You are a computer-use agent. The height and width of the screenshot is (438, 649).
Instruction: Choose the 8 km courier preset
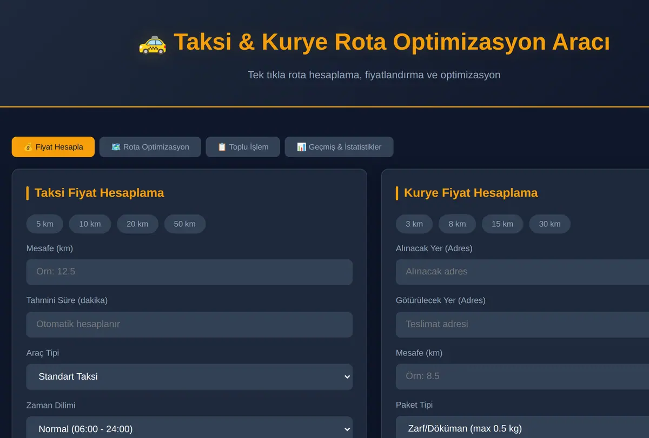click(457, 224)
